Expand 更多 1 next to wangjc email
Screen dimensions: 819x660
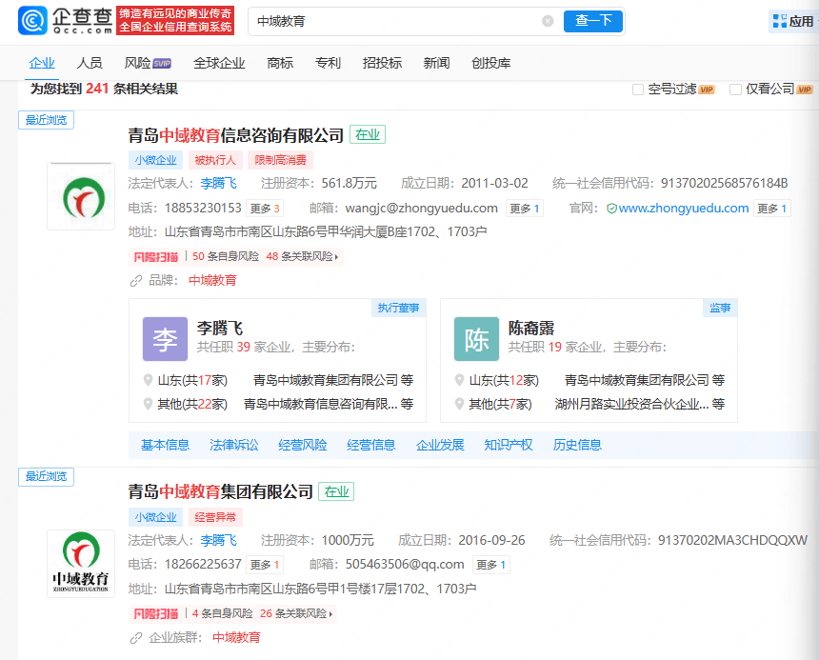click(x=525, y=209)
